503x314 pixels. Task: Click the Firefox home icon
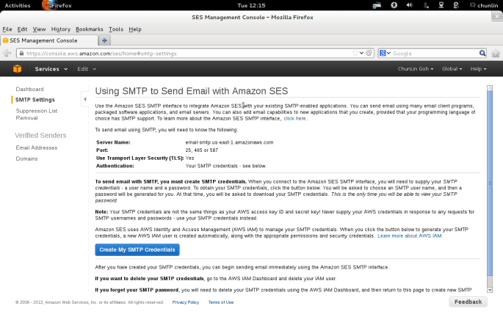pyautogui.click(x=496, y=53)
